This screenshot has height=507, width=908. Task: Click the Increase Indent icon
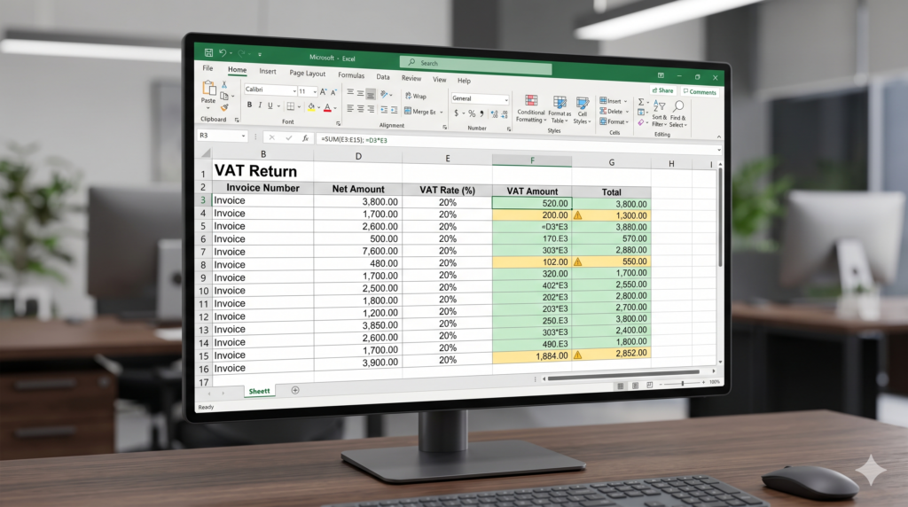[x=394, y=110]
